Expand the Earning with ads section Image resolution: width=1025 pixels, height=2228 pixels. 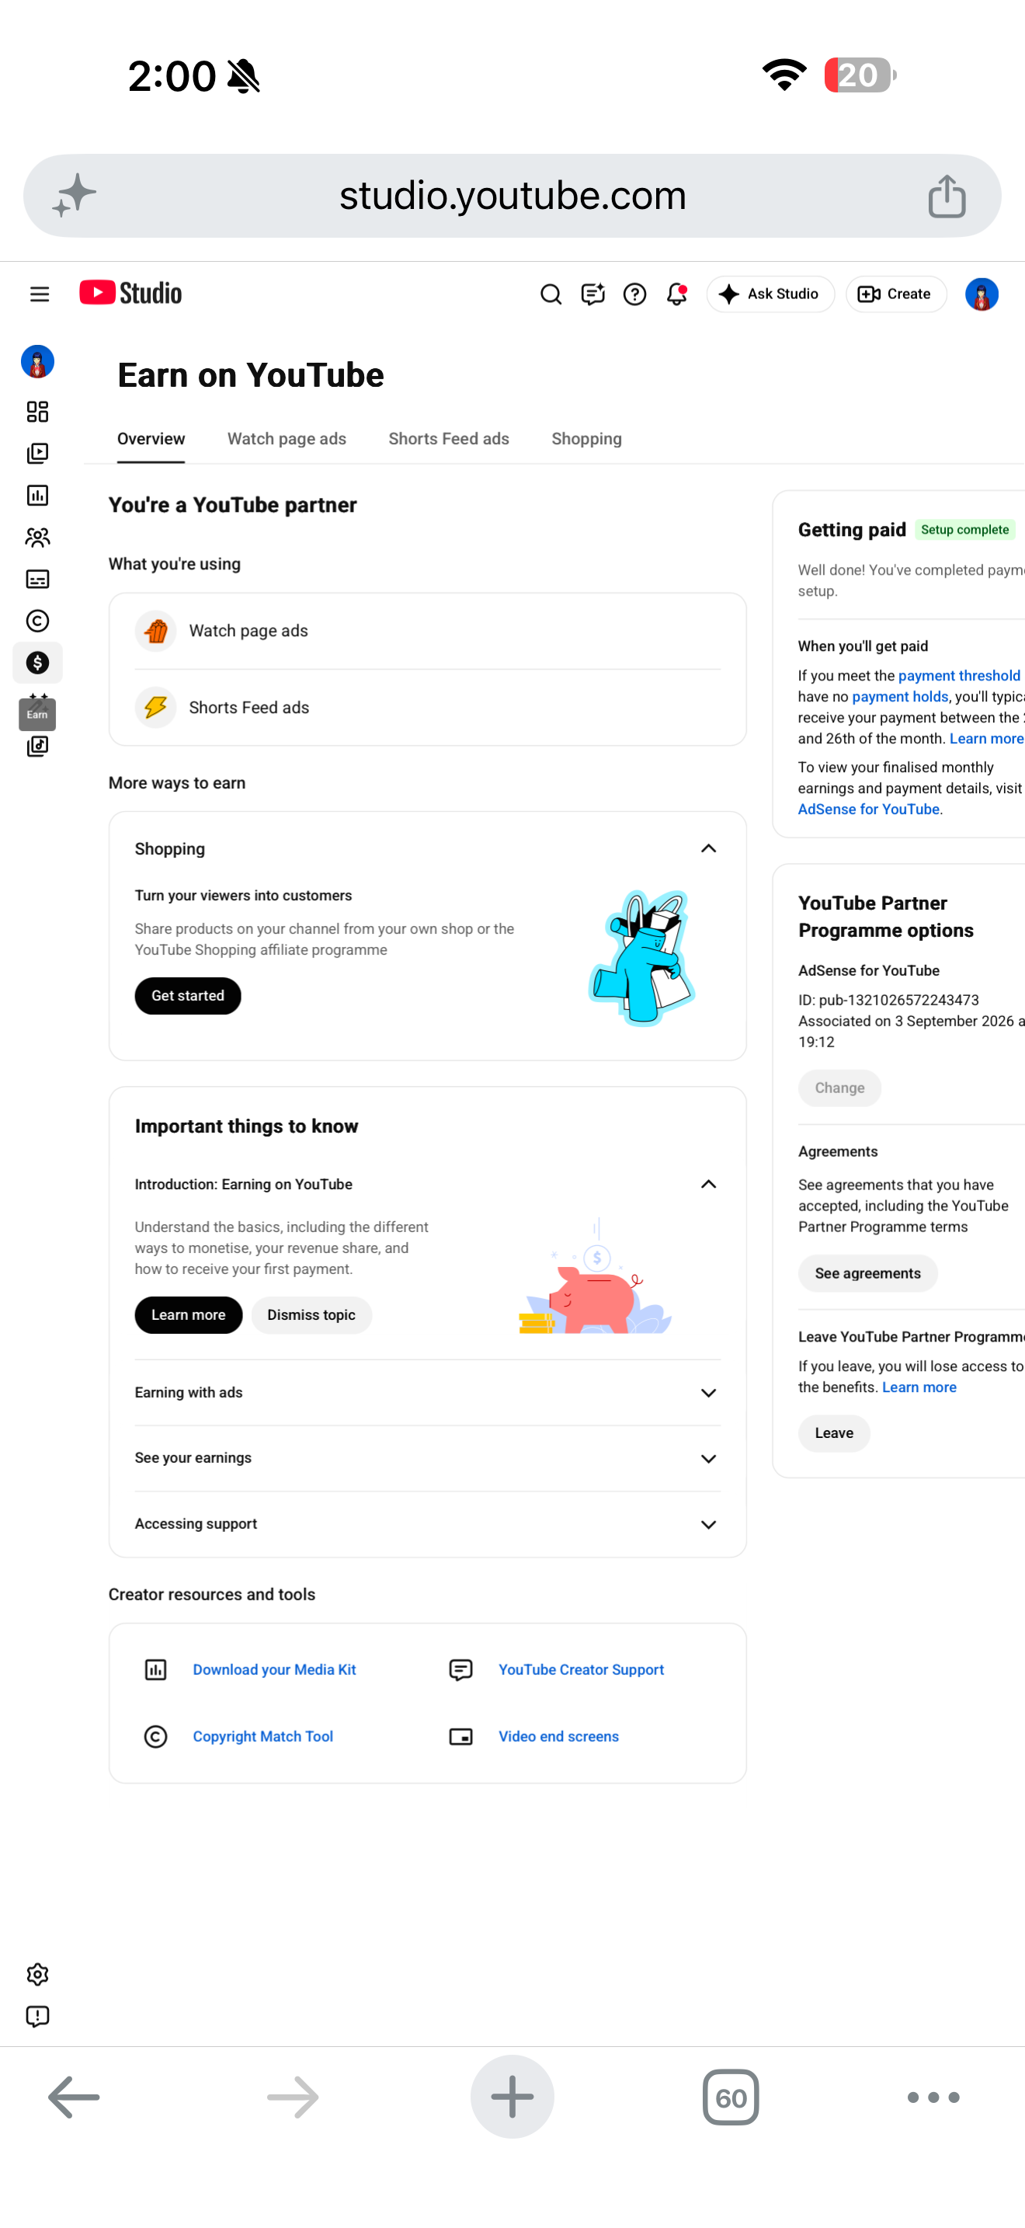click(427, 1392)
